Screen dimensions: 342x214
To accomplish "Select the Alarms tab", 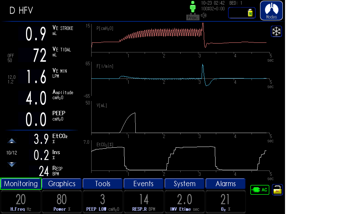I will (226, 184).
